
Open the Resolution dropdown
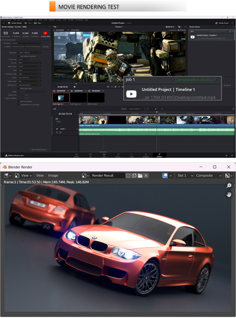(29, 52)
